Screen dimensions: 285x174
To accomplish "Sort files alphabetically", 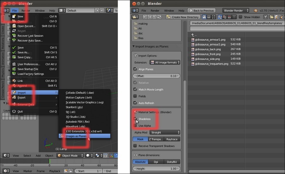I will [x=220, y=17].
